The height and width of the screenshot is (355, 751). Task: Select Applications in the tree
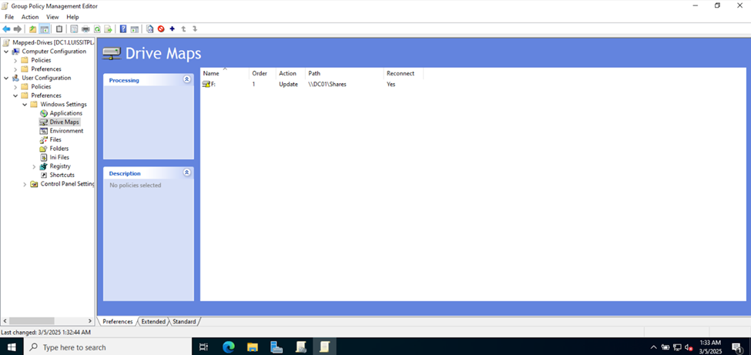pos(66,113)
